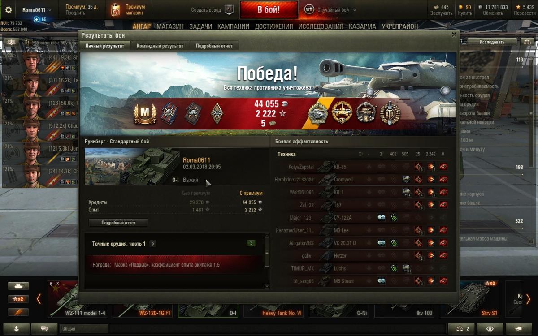Switch to the team result tab
The image size is (538, 336).
point(160,46)
